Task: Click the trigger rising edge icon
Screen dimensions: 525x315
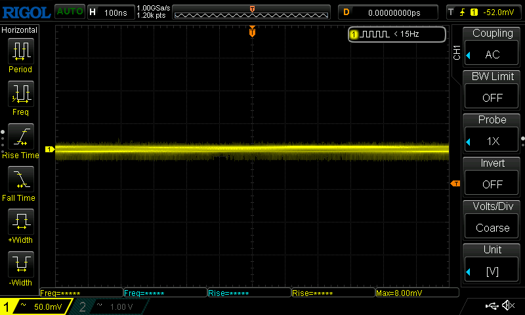Action: click(x=463, y=12)
